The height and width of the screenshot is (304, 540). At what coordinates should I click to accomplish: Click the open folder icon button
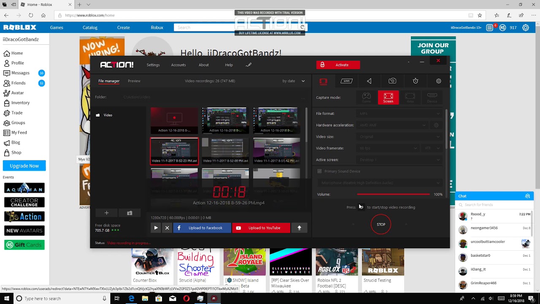[130, 213]
